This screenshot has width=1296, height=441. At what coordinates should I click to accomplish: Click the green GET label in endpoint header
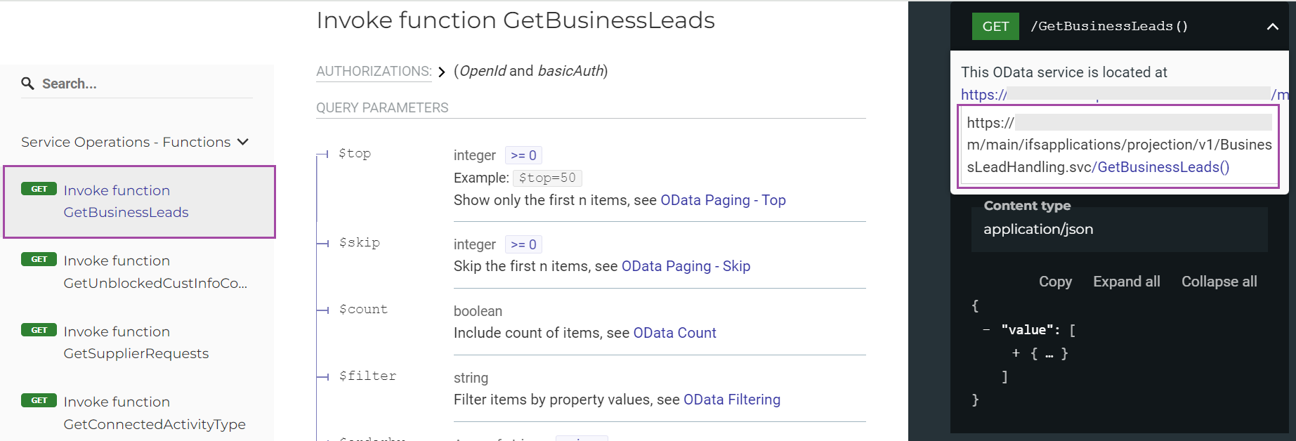[x=995, y=27]
